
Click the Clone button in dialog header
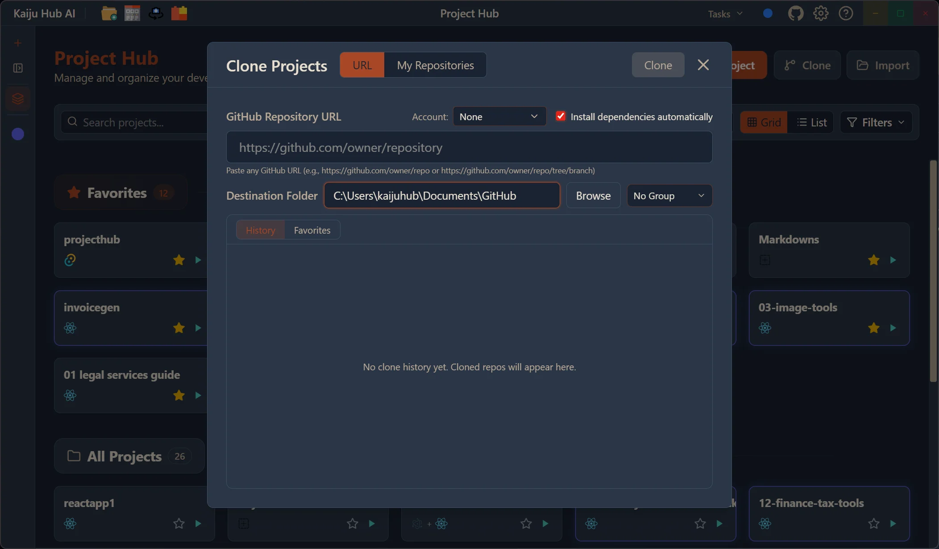[658, 65]
